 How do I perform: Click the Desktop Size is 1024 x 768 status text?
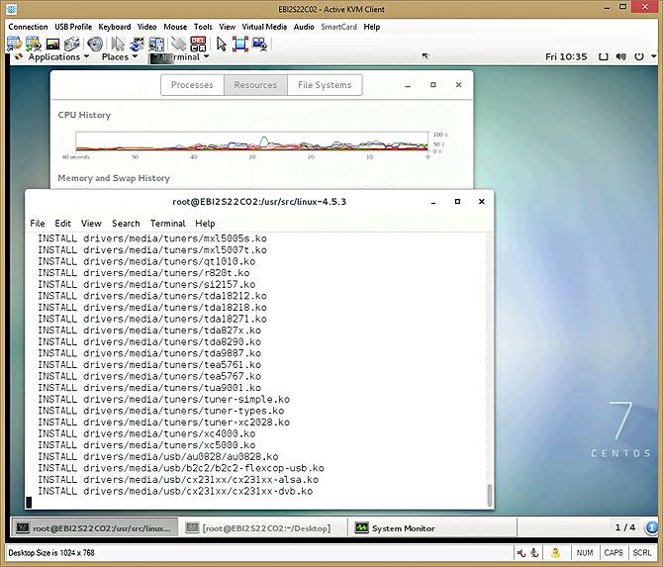coord(51,552)
